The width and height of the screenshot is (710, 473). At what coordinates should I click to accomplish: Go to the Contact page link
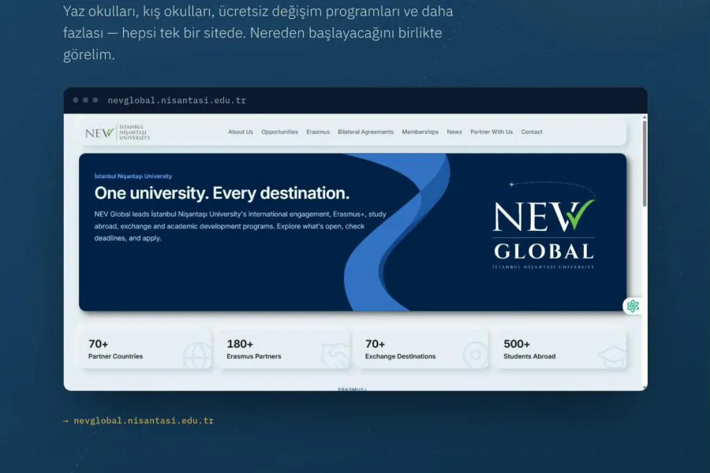click(532, 132)
